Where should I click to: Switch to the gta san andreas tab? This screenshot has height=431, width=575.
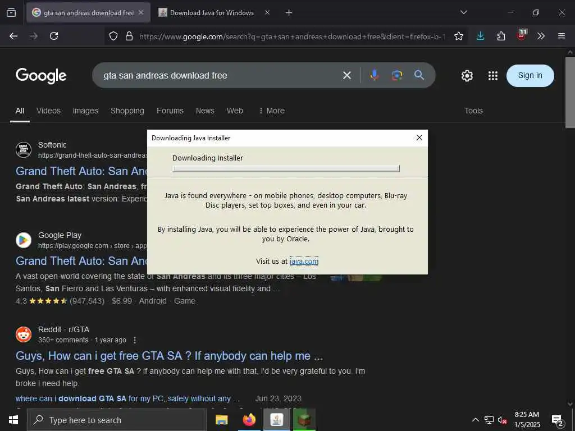(88, 13)
